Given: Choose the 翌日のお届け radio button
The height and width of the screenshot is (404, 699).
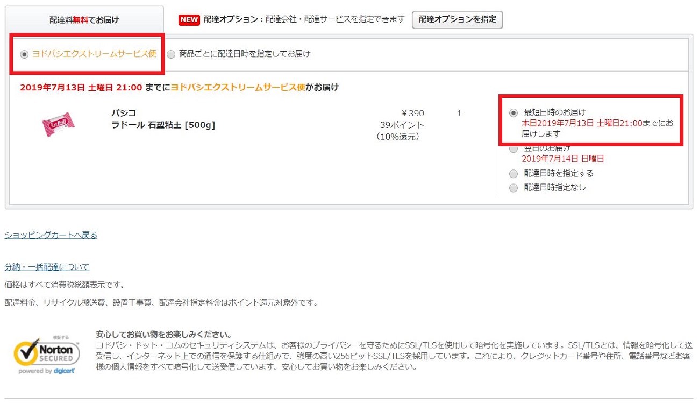Looking at the screenshot, I should pos(513,148).
